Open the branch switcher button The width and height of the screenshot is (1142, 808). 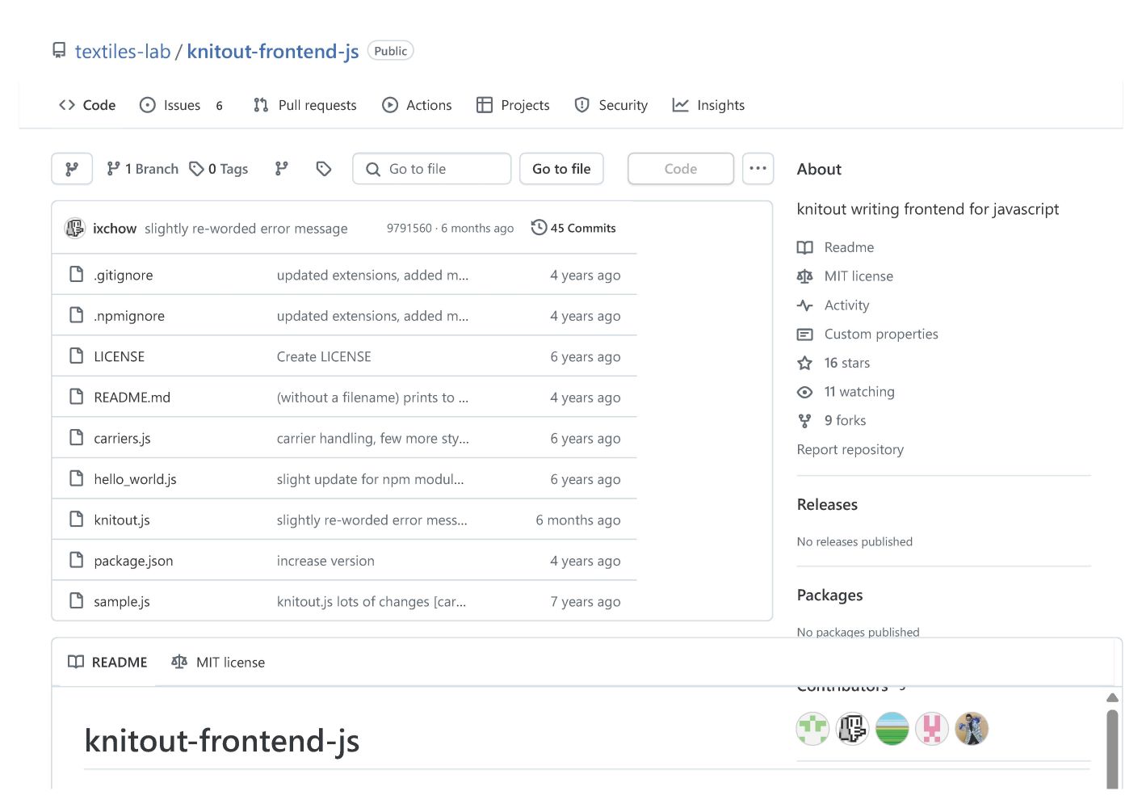pyautogui.click(x=72, y=169)
